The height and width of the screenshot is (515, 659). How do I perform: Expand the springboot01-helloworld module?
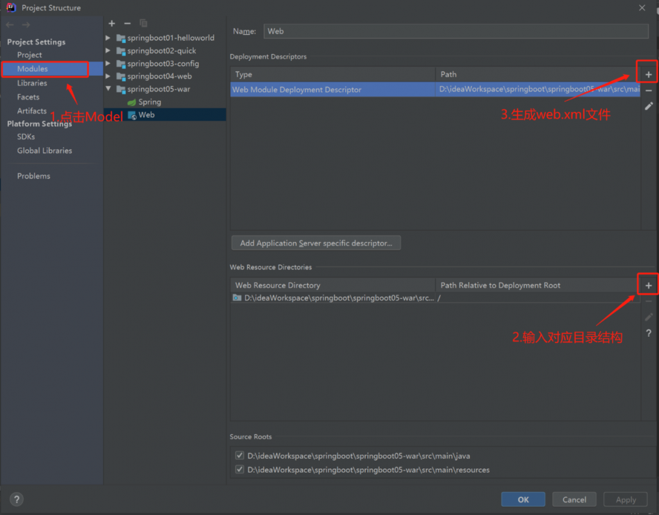(108, 38)
